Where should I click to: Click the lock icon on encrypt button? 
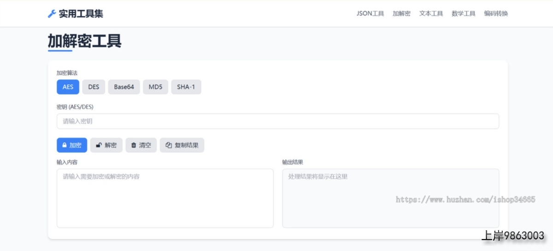(65, 145)
